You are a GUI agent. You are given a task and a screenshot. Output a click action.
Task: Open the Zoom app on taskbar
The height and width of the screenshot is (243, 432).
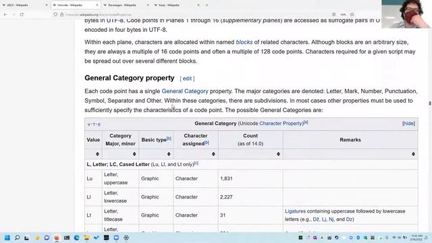point(116,238)
